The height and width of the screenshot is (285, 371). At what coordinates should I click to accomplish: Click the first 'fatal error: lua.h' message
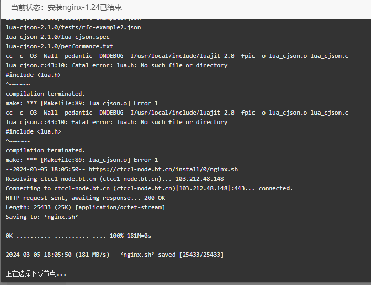pos(116,65)
